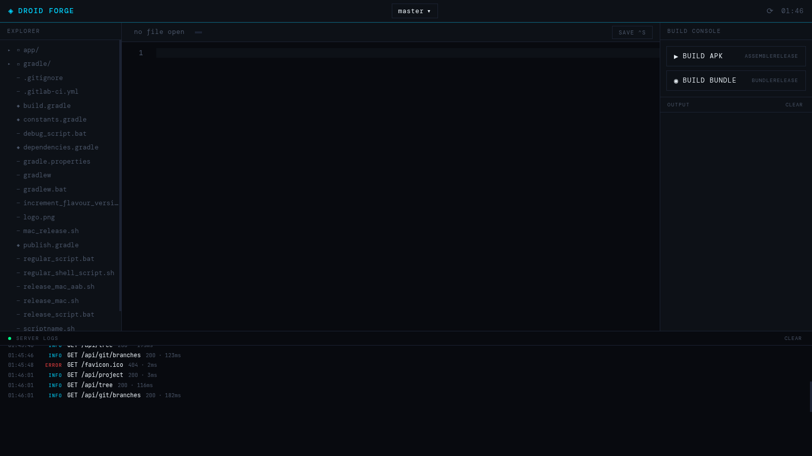This screenshot has width=812, height=456.
Task: Toggle the green Server Logs status dot
Action: pyautogui.click(x=9, y=338)
